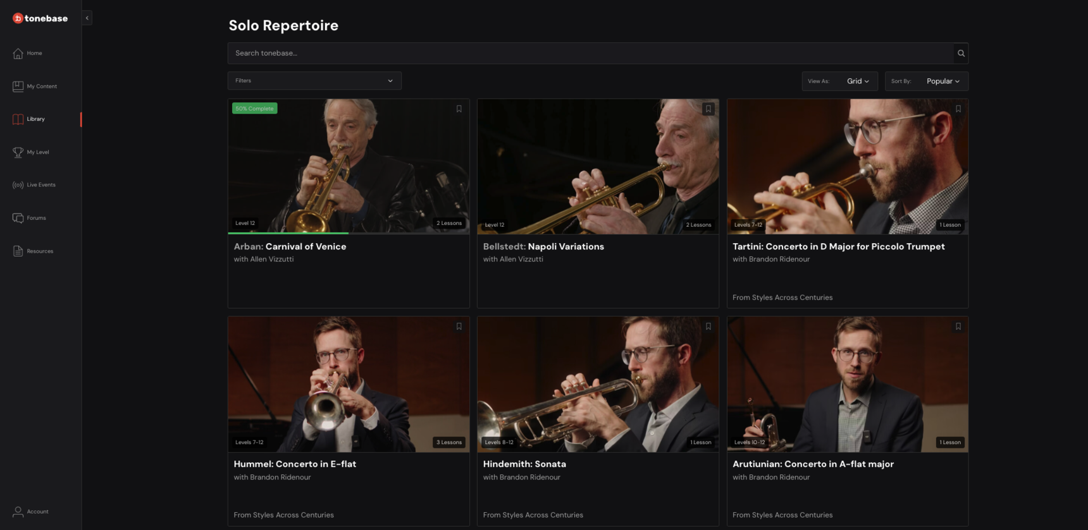Expand the Filters dropdown

click(x=314, y=81)
